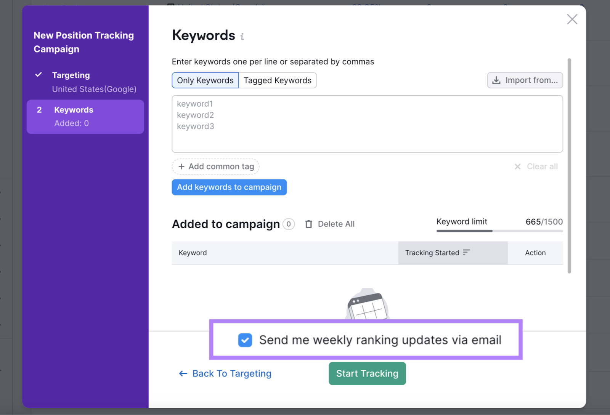Switch to the Tagged Keywords tab
This screenshot has height=415, width=610.
277,80
